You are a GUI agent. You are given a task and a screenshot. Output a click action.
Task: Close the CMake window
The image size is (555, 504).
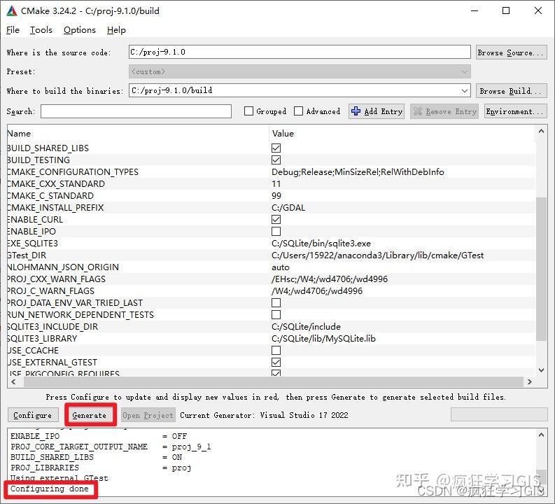coord(538,10)
